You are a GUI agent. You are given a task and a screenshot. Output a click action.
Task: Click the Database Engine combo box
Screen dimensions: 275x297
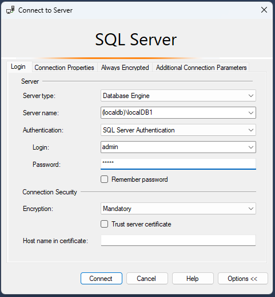pos(178,96)
